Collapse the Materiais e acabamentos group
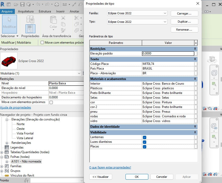The width and height of the screenshot is (222, 183). click(195, 79)
